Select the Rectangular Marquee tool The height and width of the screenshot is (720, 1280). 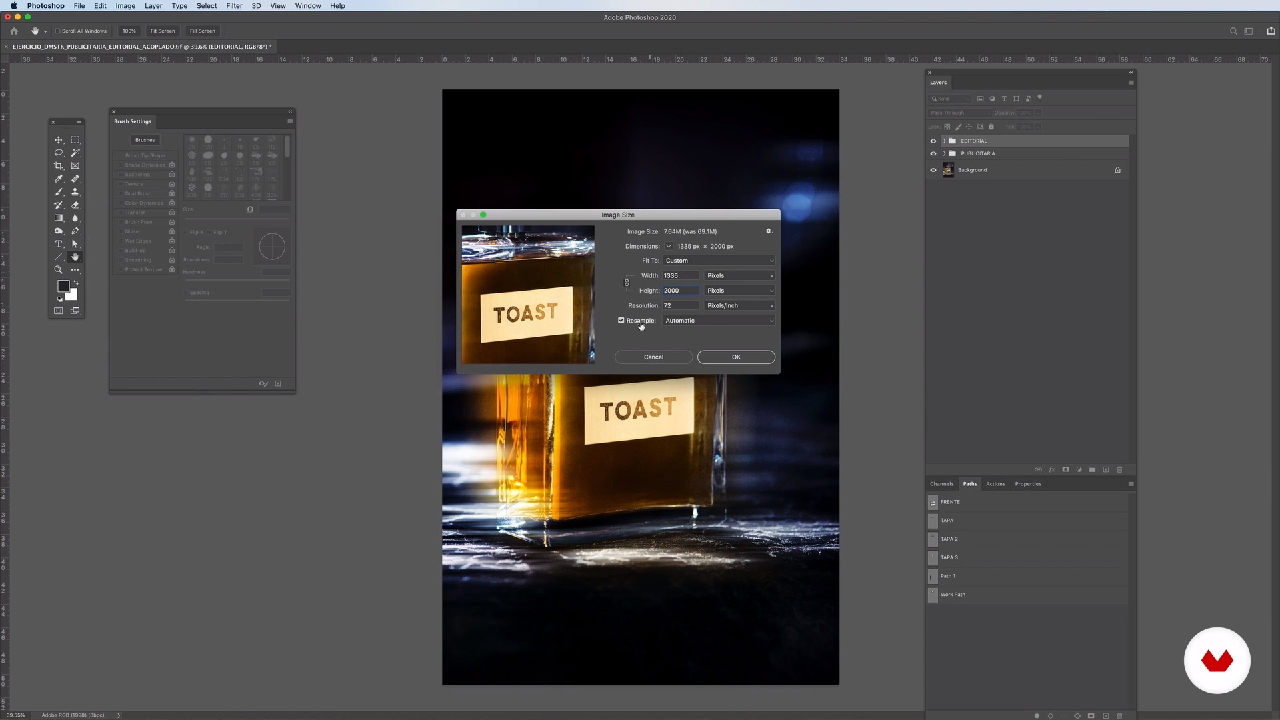pos(75,140)
